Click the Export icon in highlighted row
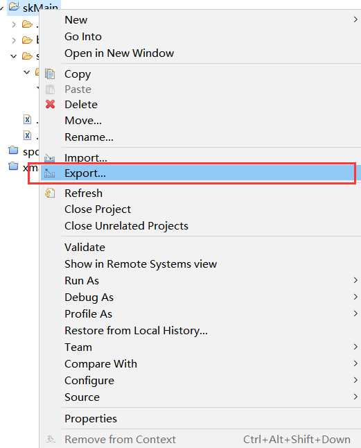361x448 pixels. [50, 173]
